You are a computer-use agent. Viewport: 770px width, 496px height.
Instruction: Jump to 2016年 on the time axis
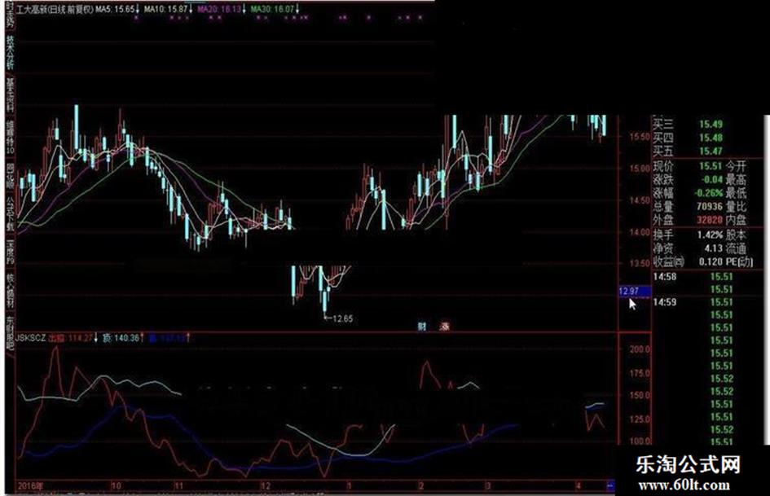pos(30,486)
